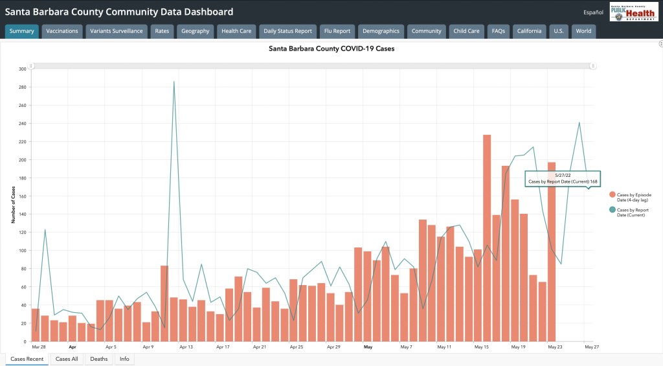Select the Flu Report tab

click(337, 31)
